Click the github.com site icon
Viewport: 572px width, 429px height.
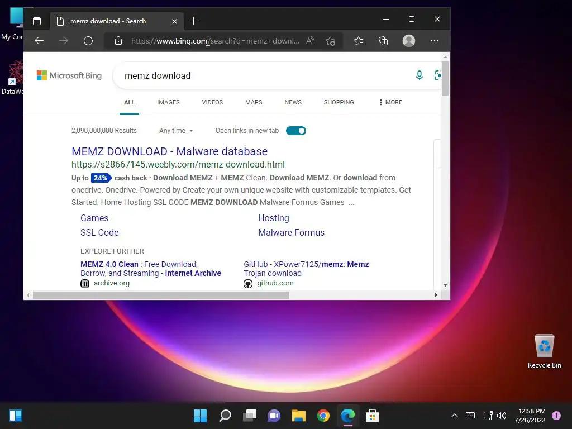click(x=248, y=283)
